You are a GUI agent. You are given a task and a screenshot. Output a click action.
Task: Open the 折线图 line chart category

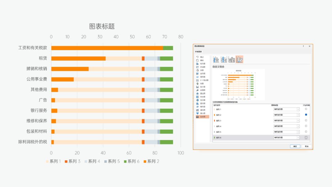click(201, 67)
